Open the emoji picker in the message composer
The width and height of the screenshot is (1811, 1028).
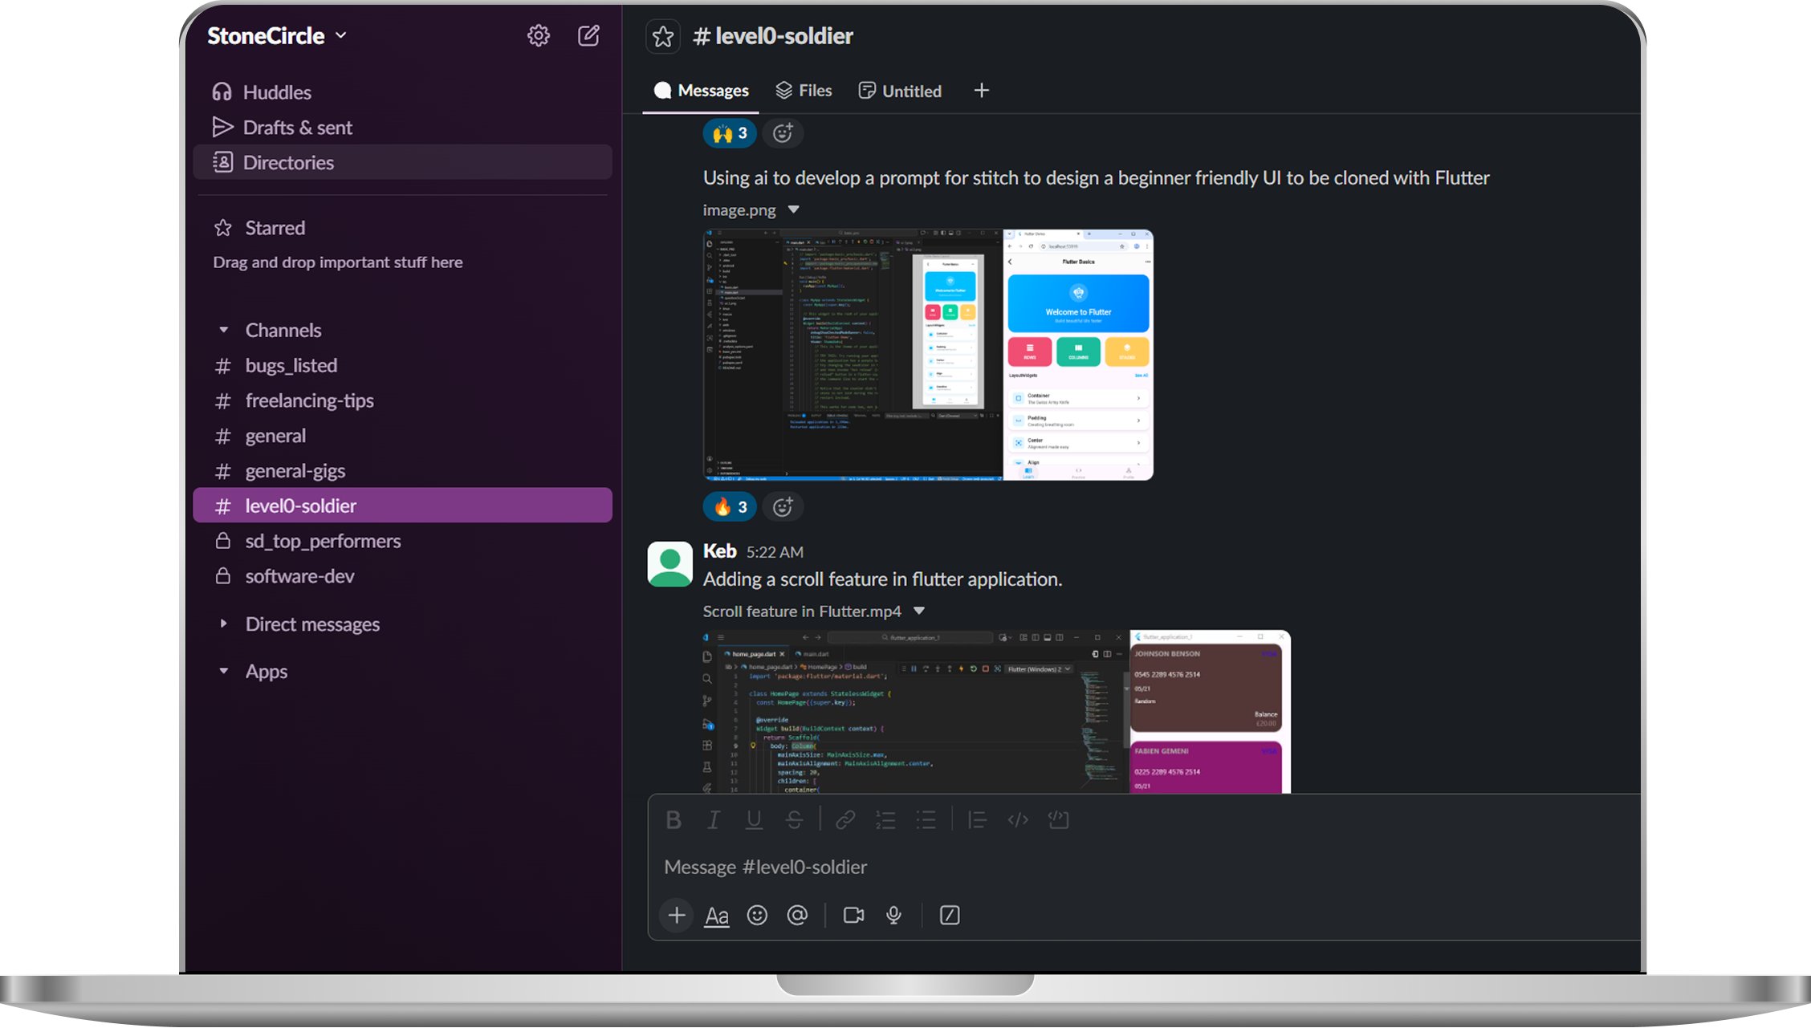pos(756,915)
